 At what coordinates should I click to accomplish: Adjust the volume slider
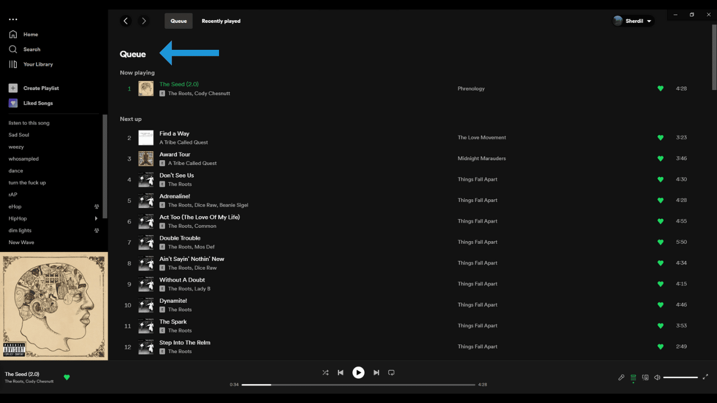[x=681, y=377]
